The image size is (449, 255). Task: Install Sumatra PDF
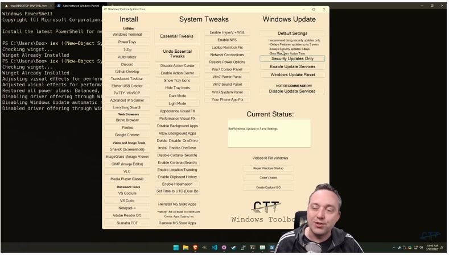127,223
